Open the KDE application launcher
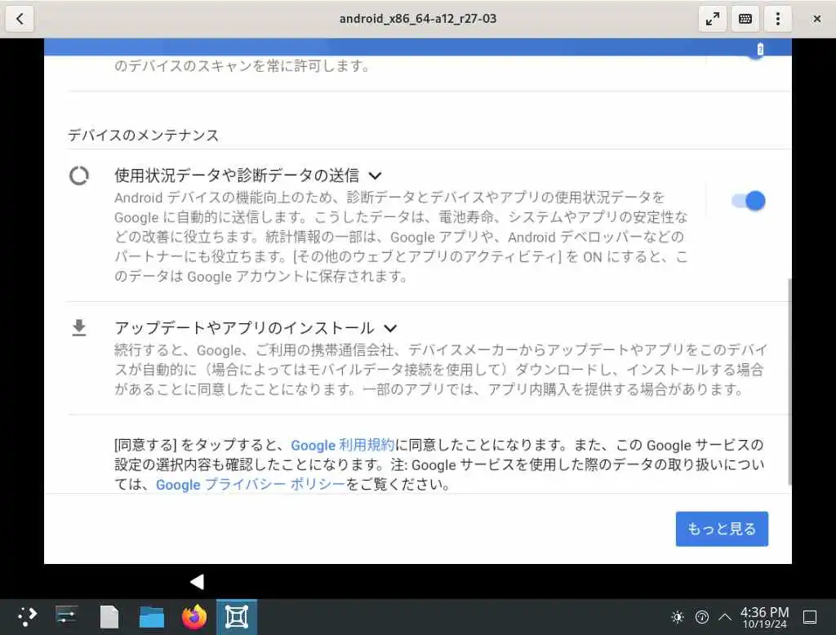The image size is (836, 635). click(x=27, y=617)
